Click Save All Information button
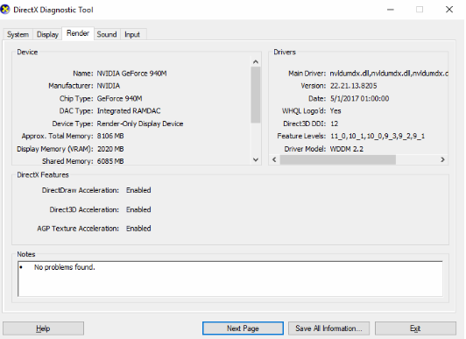466x339 pixels. pyautogui.click(x=328, y=328)
